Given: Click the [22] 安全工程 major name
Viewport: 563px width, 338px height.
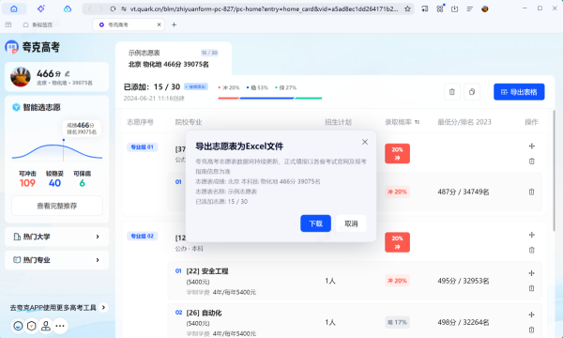Looking at the screenshot, I should [x=207, y=271].
